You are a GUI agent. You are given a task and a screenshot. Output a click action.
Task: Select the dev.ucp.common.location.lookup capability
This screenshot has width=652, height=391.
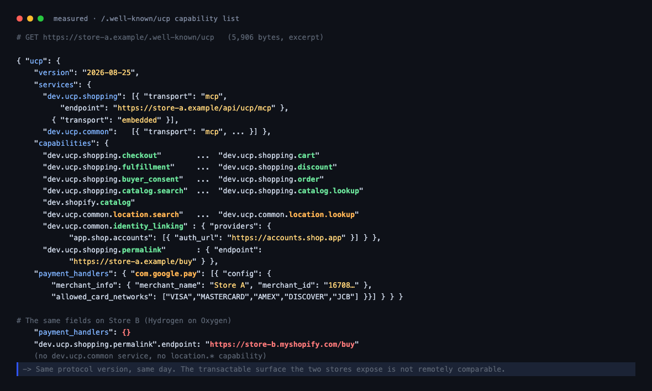[288, 215]
